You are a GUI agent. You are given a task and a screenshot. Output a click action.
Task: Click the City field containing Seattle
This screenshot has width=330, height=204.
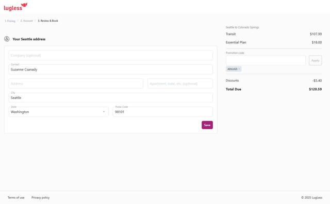point(111,97)
